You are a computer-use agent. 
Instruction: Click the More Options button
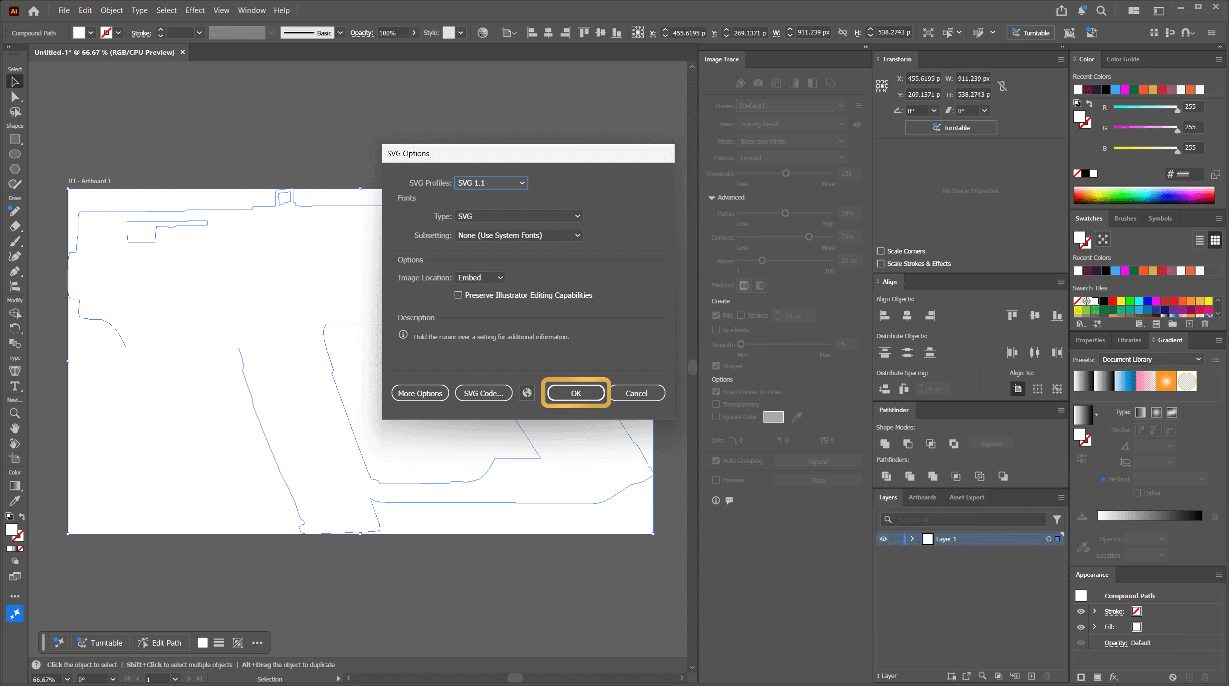point(420,393)
